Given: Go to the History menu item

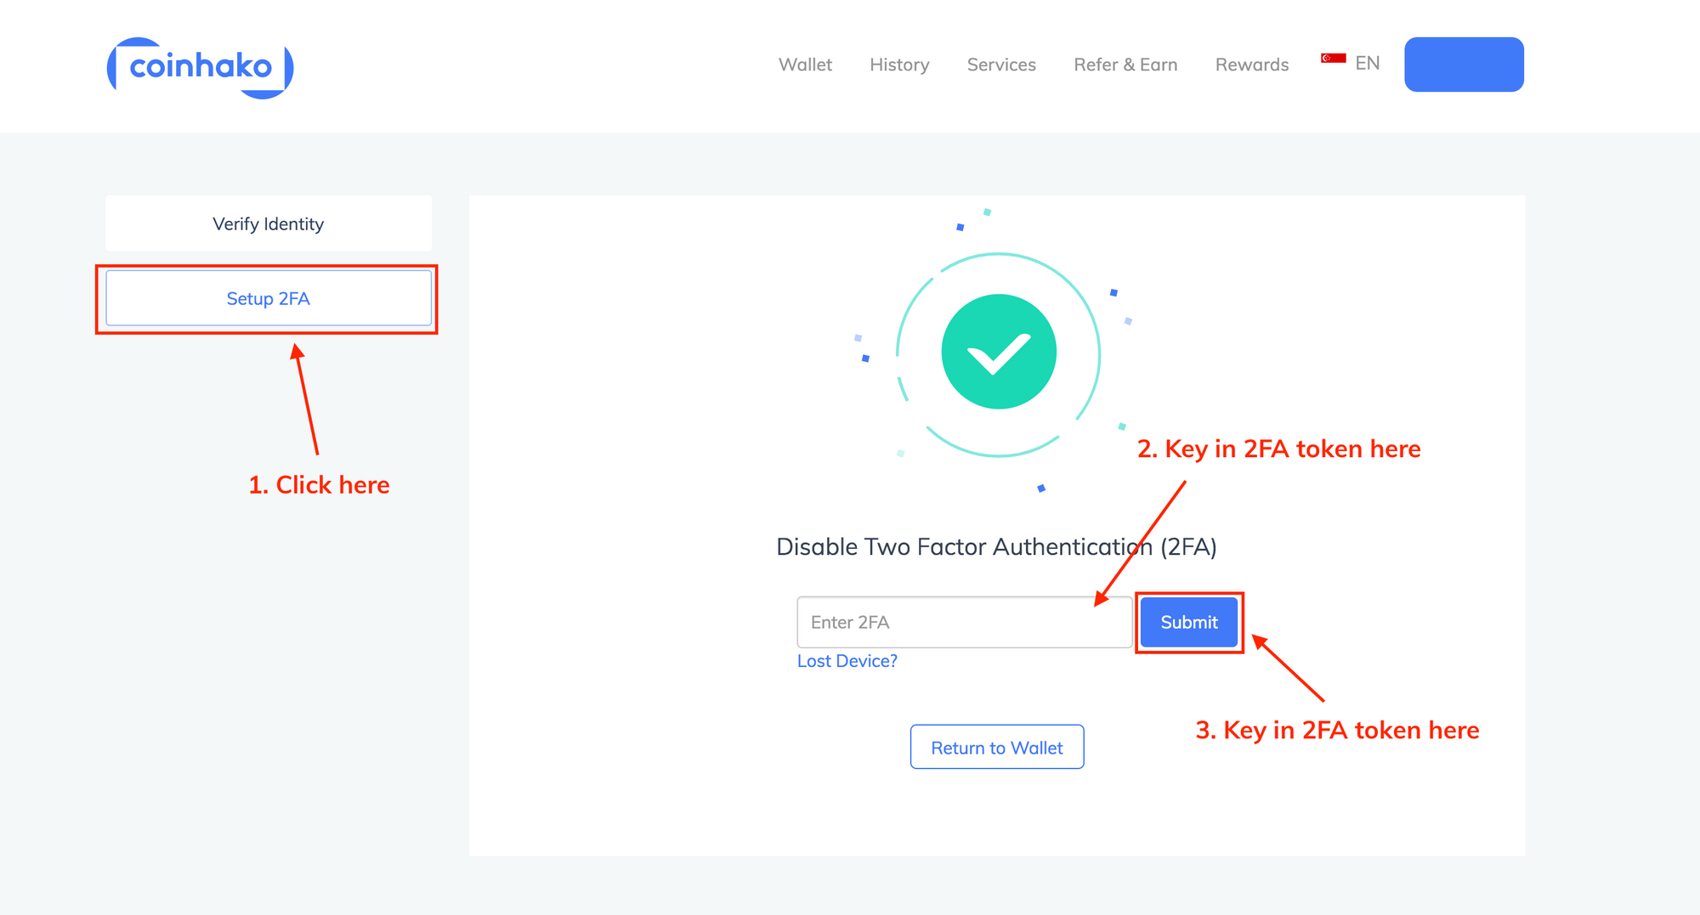Looking at the screenshot, I should 899,65.
